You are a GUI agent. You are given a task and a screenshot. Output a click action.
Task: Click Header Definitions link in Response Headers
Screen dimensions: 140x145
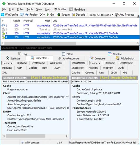124,78
